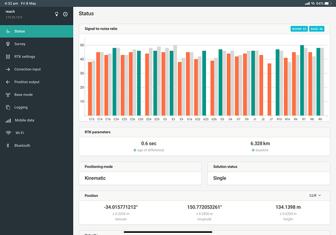Viewport: 336px width, 235px height.
Task: Click the Mobile data bars icon
Action: pyautogui.click(x=8, y=121)
